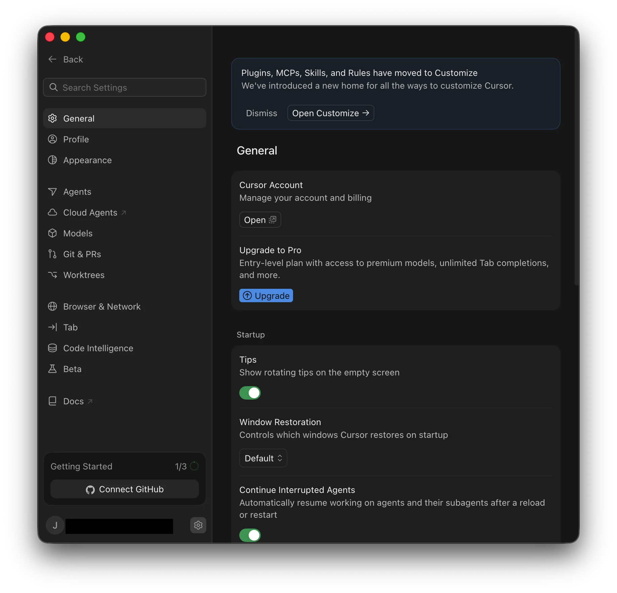Image resolution: width=617 pixels, height=593 pixels.
Task: Click the Appearance theme icon
Action: 52,160
